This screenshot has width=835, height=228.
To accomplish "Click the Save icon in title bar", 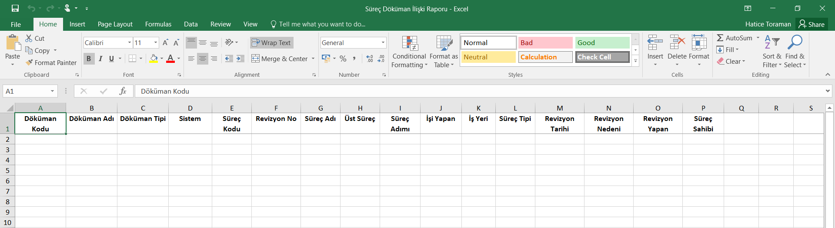I will [x=15, y=8].
